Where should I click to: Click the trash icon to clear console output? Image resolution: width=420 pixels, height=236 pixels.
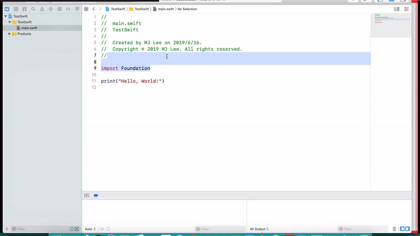pyautogui.click(x=394, y=229)
